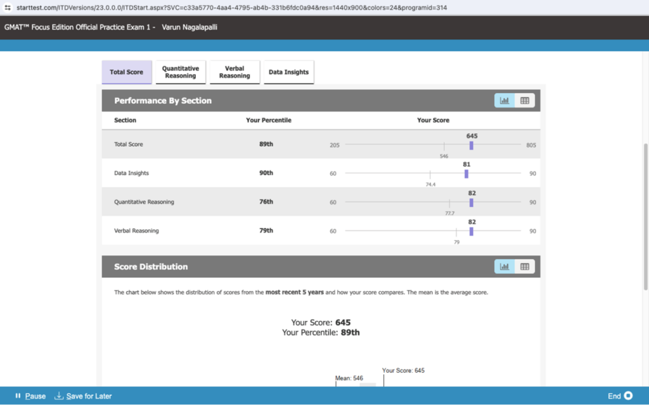Show table view for Score Distribution
The width and height of the screenshot is (649, 405).
(x=525, y=266)
